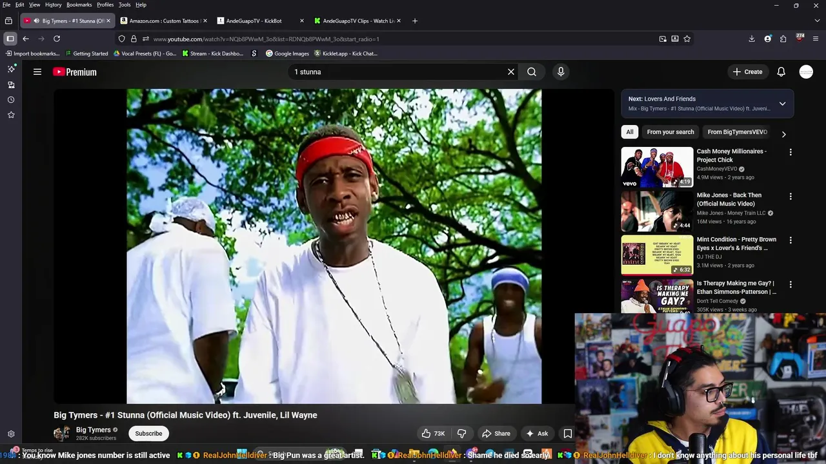Open the Big Tymers channel name link
The width and height of the screenshot is (826, 464).
click(94, 430)
